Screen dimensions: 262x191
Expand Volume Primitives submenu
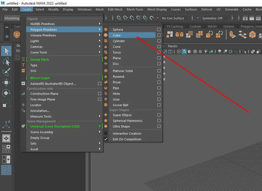[64, 35]
